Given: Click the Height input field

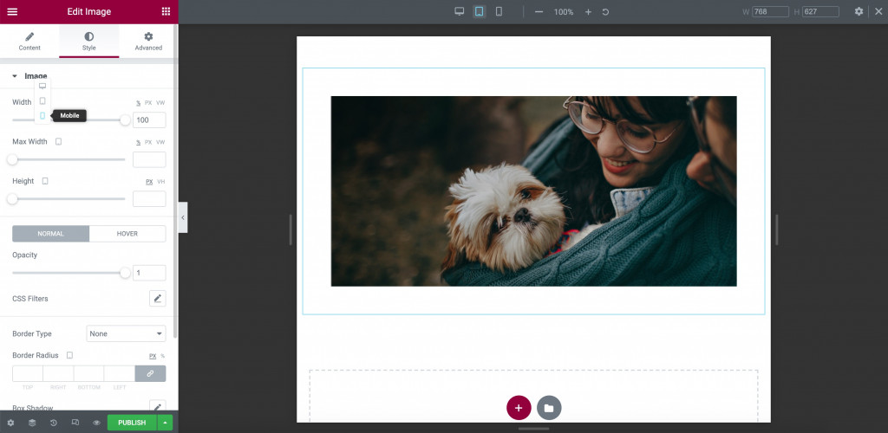Looking at the screenshot, I should point(149,199).
